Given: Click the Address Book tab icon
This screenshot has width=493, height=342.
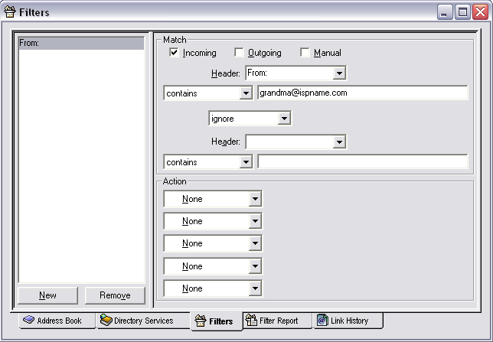Looking at the screenshot, I should point(28,321).
